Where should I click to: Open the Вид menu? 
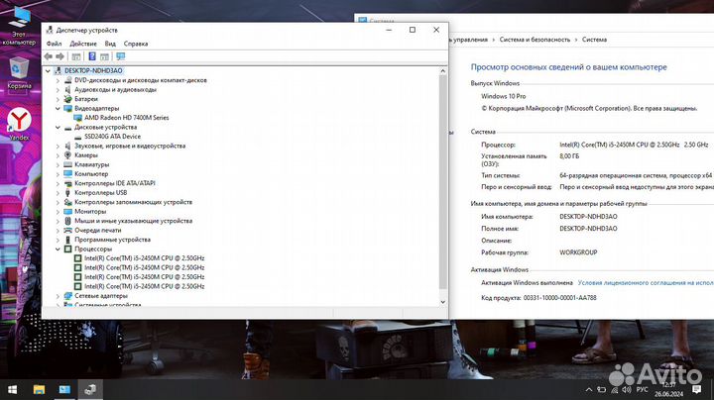pos(110,44)
